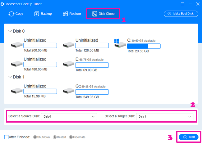
Task: Click the 'Total 29.53 GB' text
Action: tap(138, 51)
